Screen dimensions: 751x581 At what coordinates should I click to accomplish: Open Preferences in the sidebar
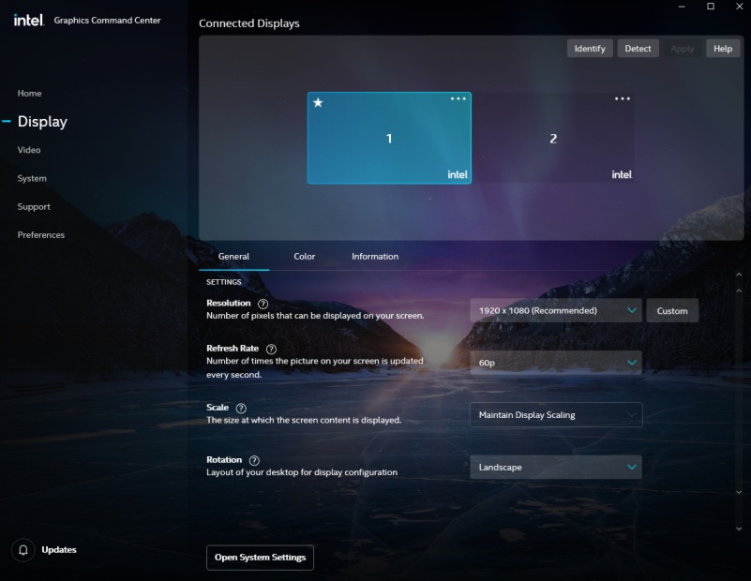pos(40,235)
